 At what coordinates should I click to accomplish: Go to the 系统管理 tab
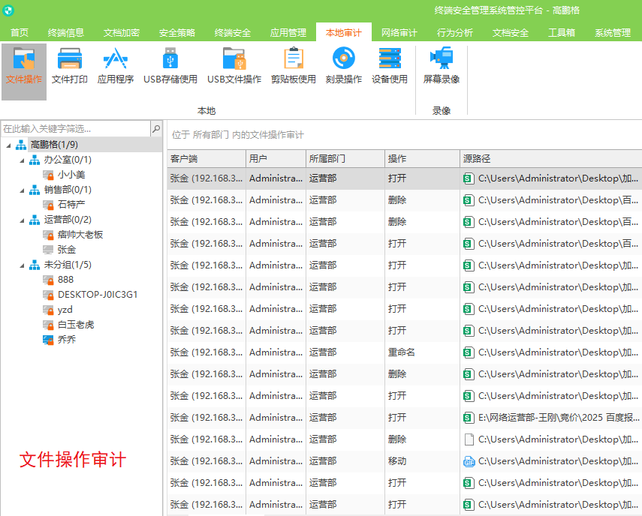click(612, 33)
